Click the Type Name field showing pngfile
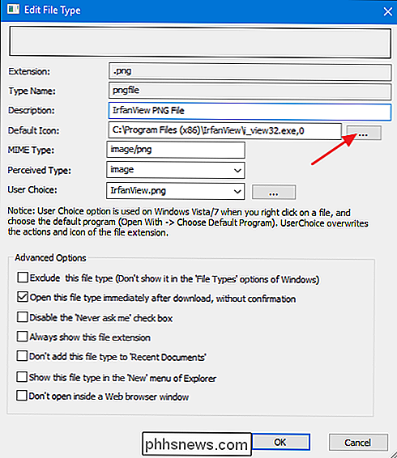This screenshot has width=397, height=458. pyautogui.click(x=250, y=91)
